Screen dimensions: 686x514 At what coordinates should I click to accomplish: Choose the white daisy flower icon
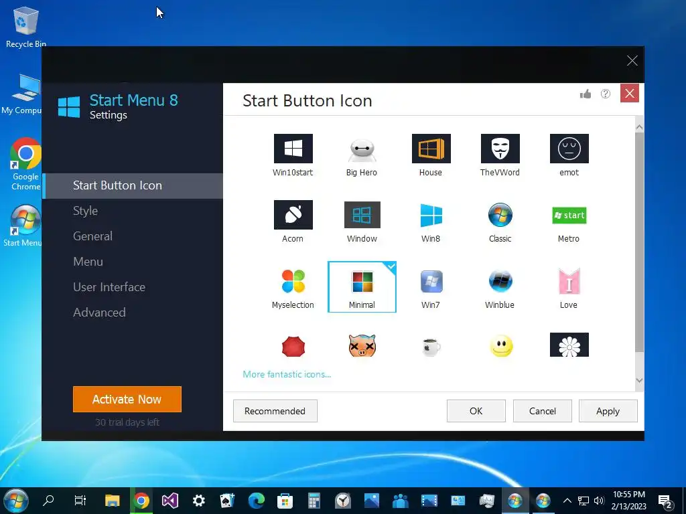pyautogui.click(x=569, y=345)
